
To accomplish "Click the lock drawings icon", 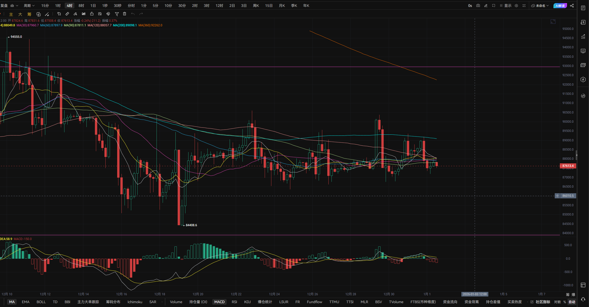I will (92, 14).
